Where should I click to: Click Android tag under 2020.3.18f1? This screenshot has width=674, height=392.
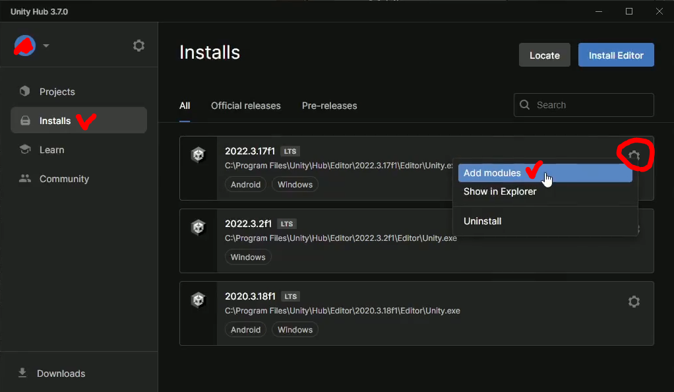245,330
